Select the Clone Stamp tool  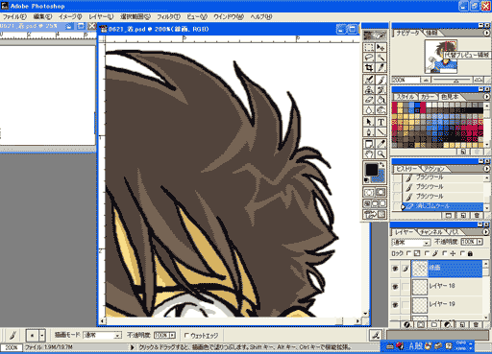tap(369, 89)
